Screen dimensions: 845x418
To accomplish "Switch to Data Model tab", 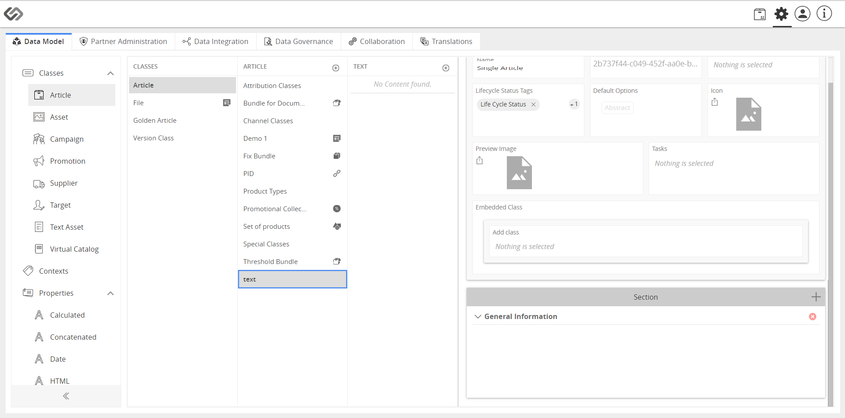I will pos(39,41).
